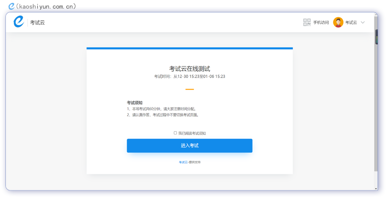Click the QR code icon
386x198 pixels.
coord(307,22)
